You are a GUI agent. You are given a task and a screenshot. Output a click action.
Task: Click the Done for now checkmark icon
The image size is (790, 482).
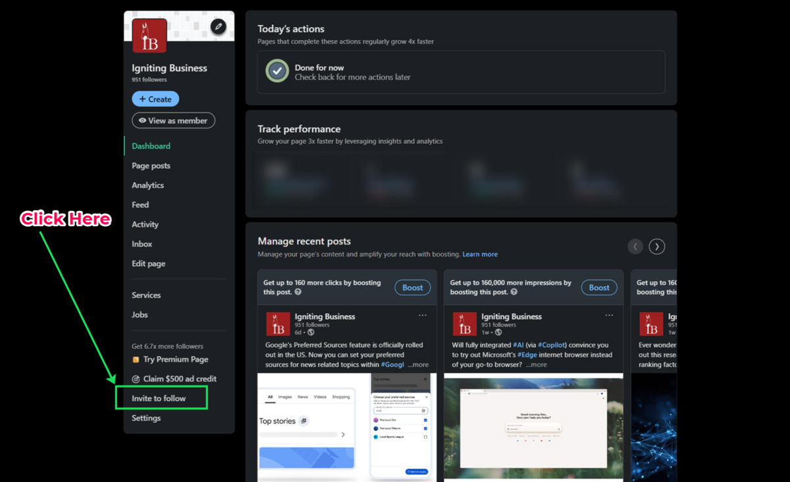[277, 71]
